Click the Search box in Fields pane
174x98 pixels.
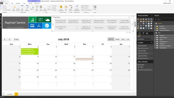[164, 20]
